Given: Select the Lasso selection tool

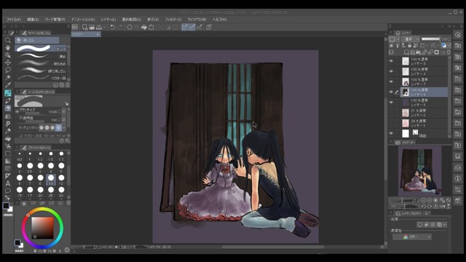Looking at the screenshot, I should tap(8, 70).
